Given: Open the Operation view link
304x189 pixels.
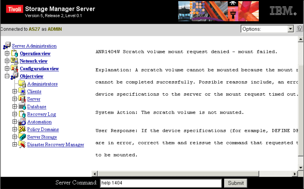Looking at the screenshot, I should (x=35, y=53).
